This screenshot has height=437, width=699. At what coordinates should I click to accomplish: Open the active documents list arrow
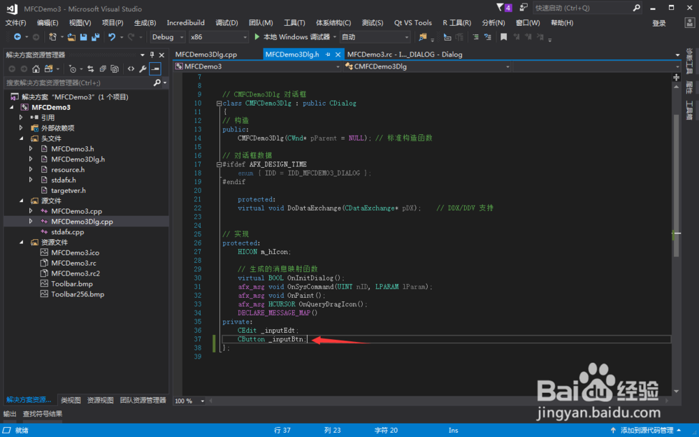677,55
